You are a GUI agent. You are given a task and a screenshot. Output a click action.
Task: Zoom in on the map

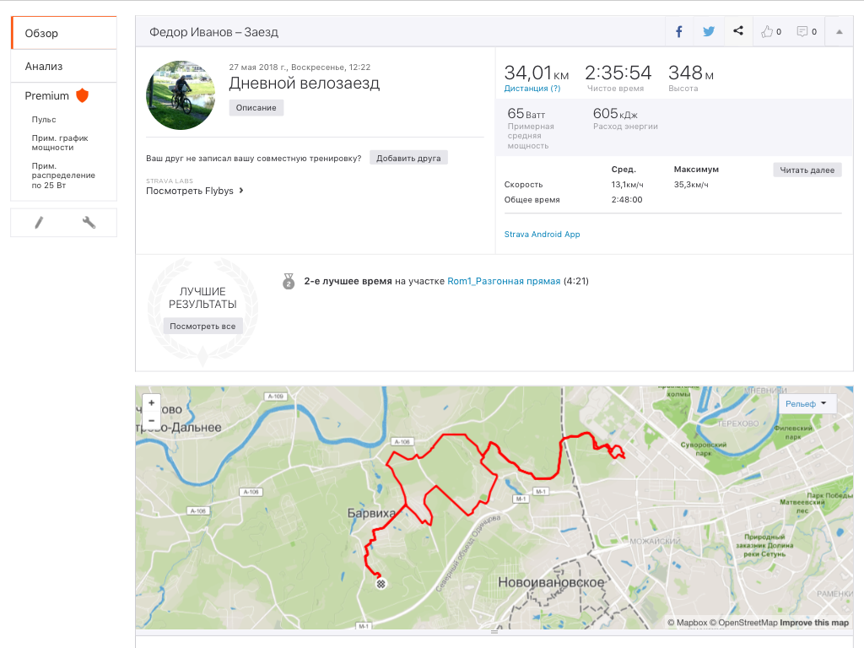pos(151,403)
